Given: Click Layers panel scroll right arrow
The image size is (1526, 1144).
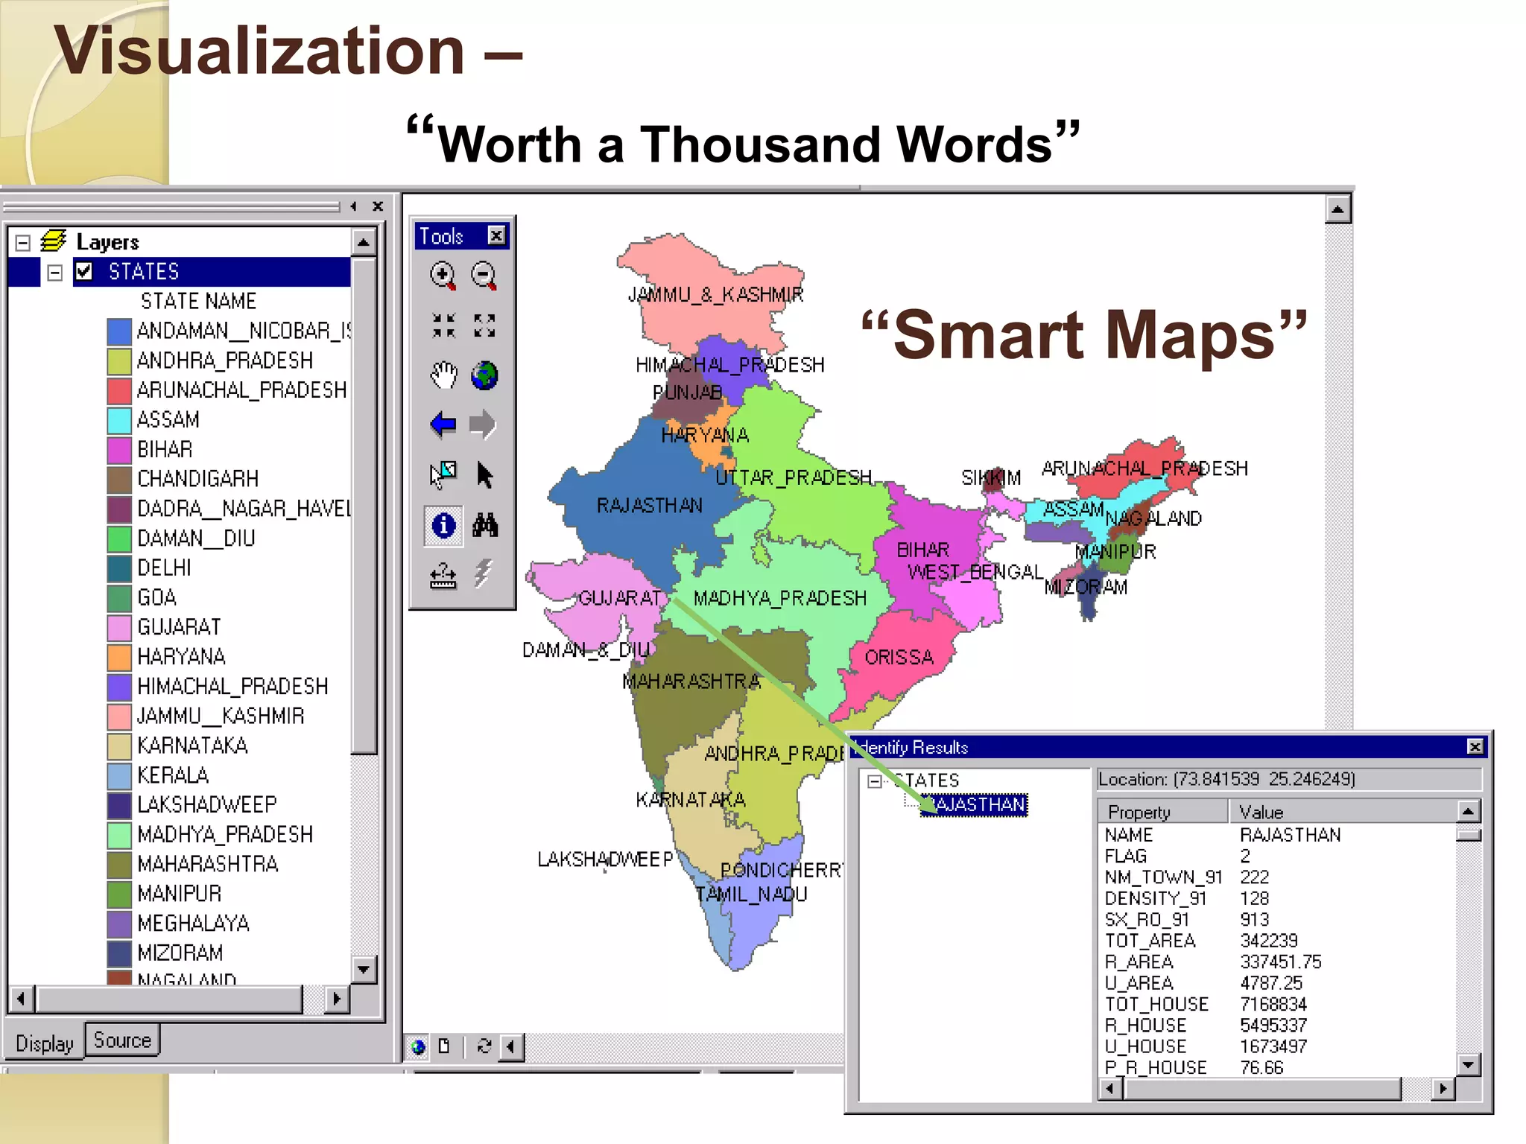Looking at the screenshot, I should pyautogui.click(x=337, y=998).
